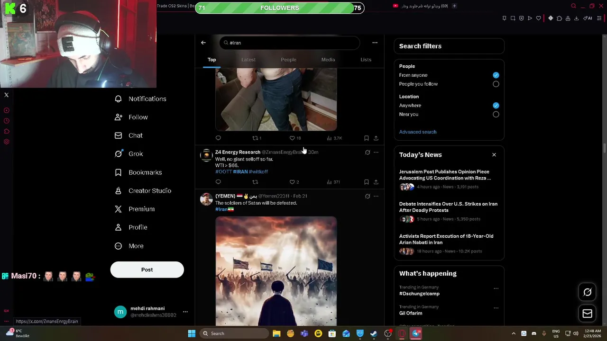Open Debate Intensifies Over U.S. Strikes news item
The height and width of the screenshot is (341, 607).
click(x=449, y=211)
